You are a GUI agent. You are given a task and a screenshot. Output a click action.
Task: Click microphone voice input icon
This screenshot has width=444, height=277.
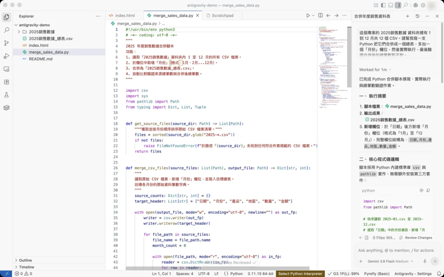(425, 261)
